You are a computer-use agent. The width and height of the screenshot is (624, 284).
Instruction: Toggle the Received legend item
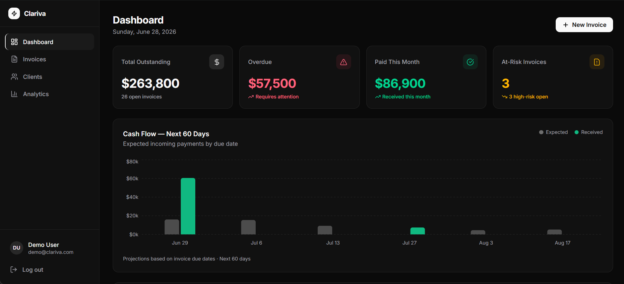click(589, 132)
